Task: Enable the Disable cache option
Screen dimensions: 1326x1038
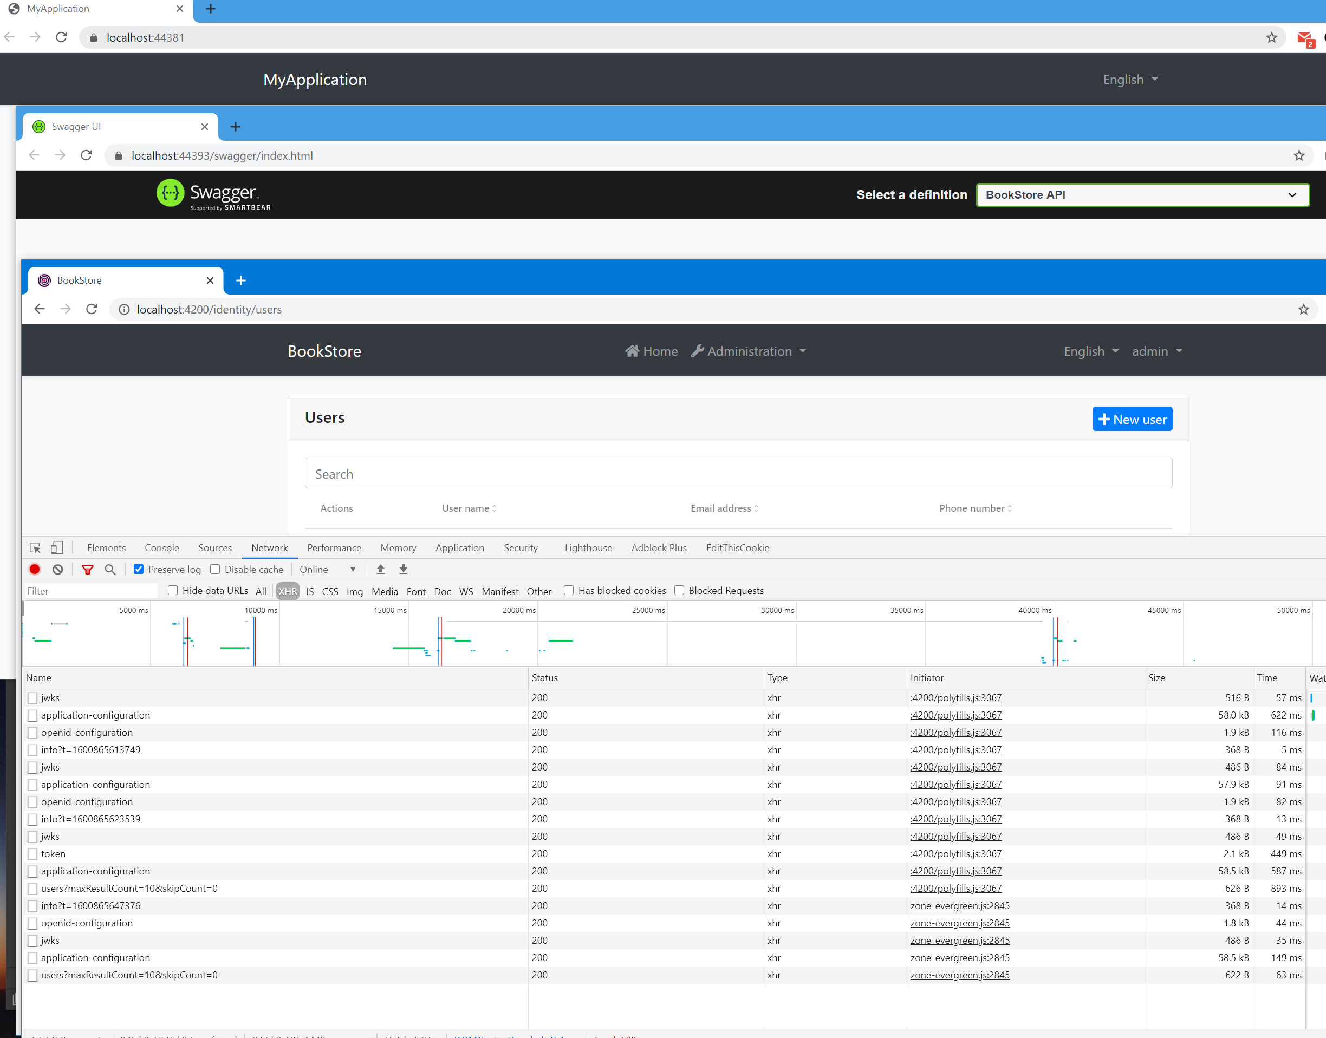Action: [216, 570]
